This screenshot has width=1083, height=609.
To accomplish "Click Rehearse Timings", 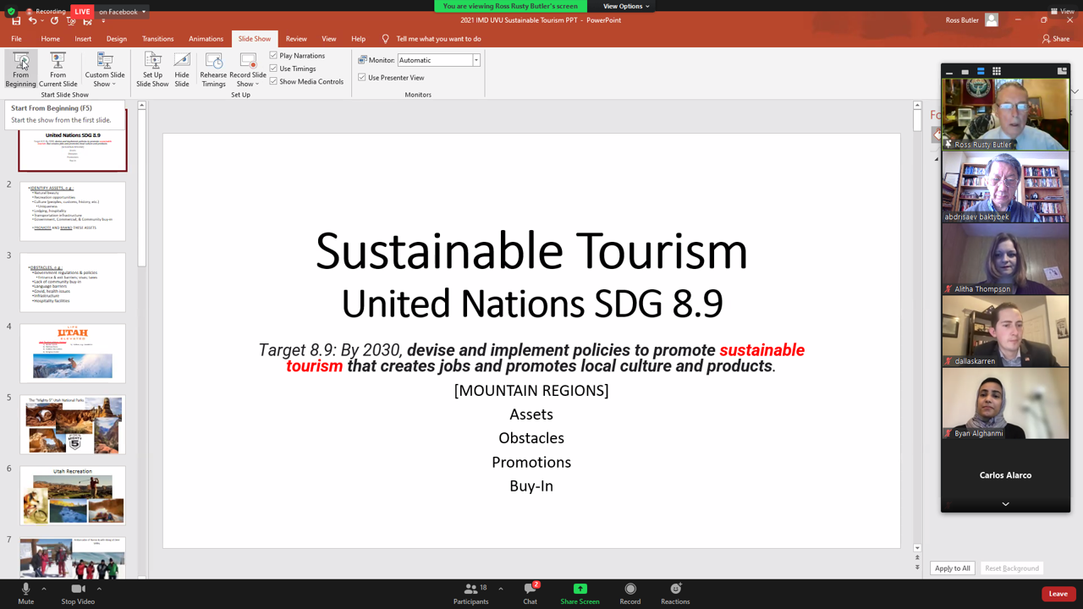I will [213, 69].
